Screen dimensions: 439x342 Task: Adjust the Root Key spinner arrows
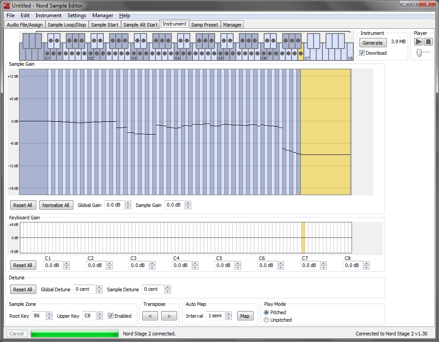click(49, 316)
